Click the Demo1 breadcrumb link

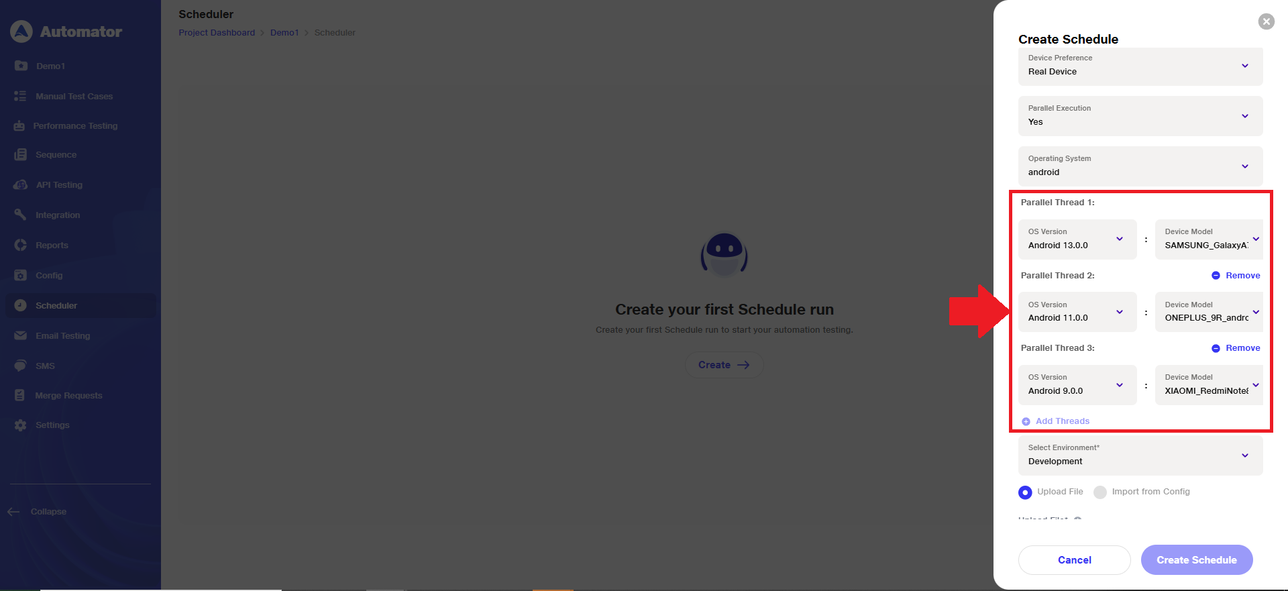284,33
